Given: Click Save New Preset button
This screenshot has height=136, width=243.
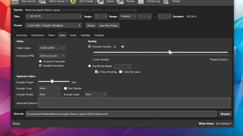Looking at the screenshot, I should pyautogui.click(x=109, y=25).
